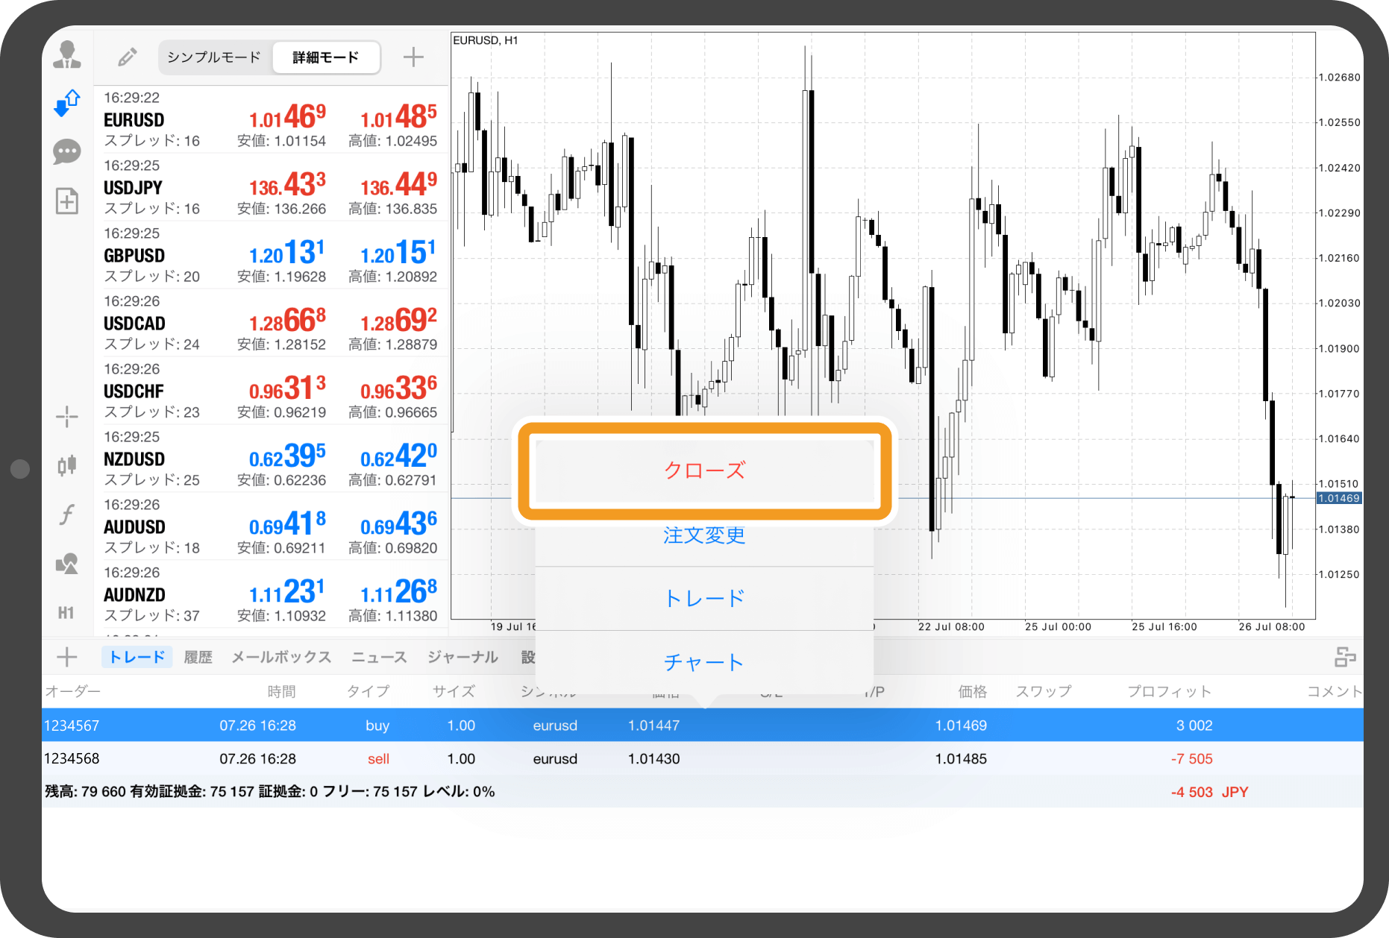Choose クローズ in the popup menu

[x=704, y=470]
